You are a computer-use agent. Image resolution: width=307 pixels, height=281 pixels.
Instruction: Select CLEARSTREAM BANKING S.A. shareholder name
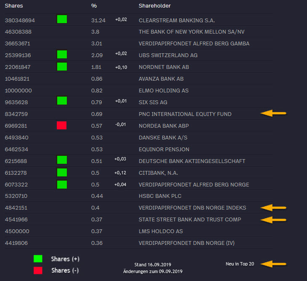tap(177, 20)
